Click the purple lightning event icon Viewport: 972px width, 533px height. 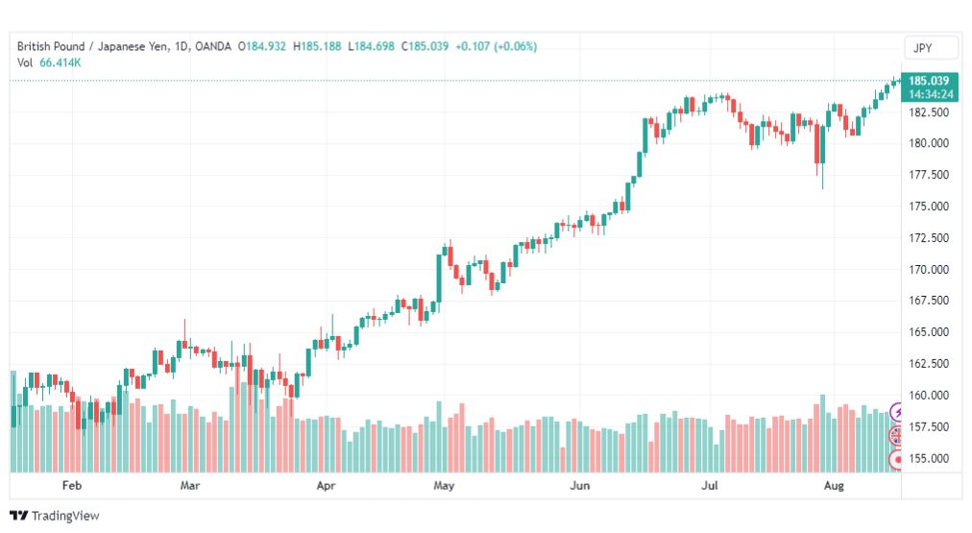(x=896, y=412)
